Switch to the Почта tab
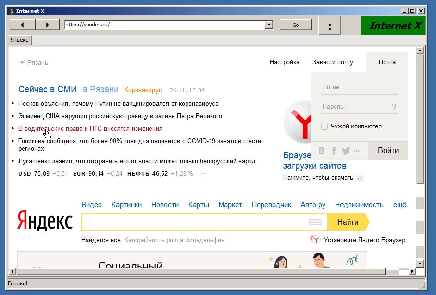Image resolution: width=436 pixels, height=295 pixels. (387, 62)
